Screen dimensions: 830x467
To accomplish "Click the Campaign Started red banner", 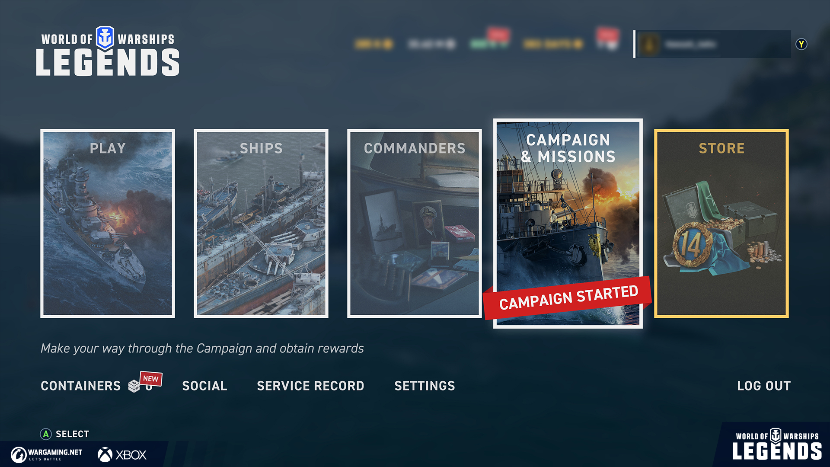I will coord(568,298).
